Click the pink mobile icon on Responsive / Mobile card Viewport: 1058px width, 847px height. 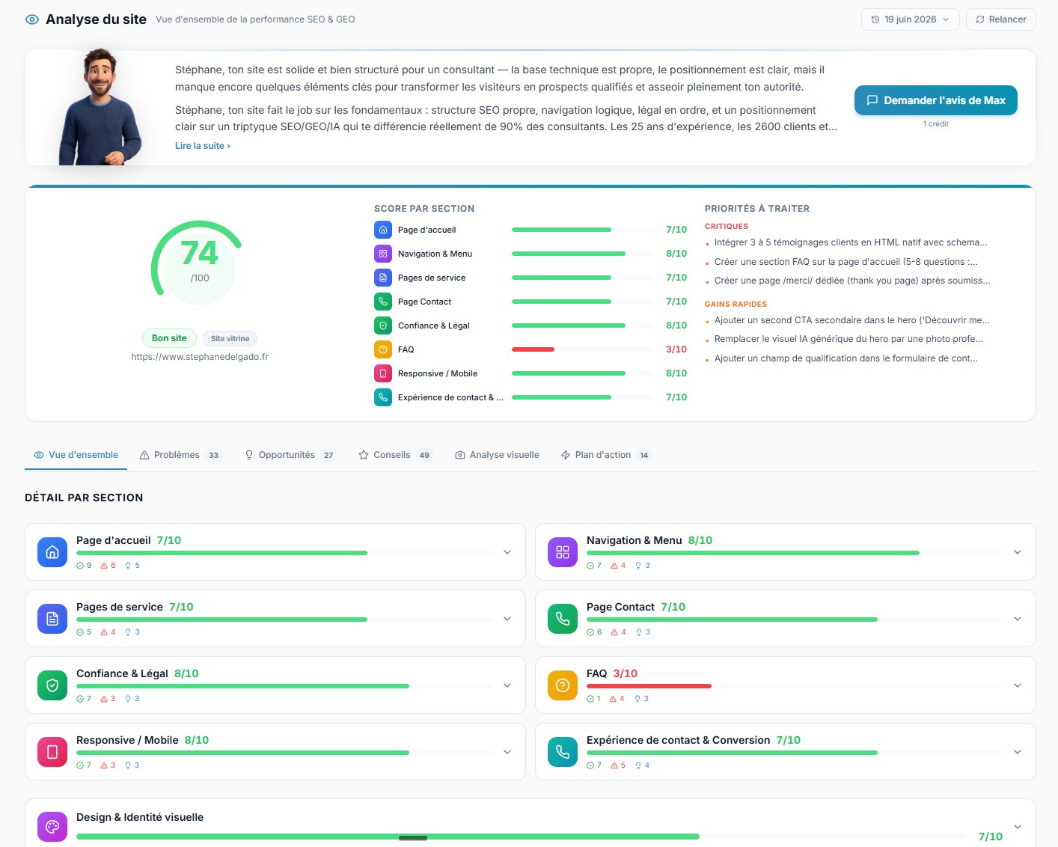click(52, 752)
